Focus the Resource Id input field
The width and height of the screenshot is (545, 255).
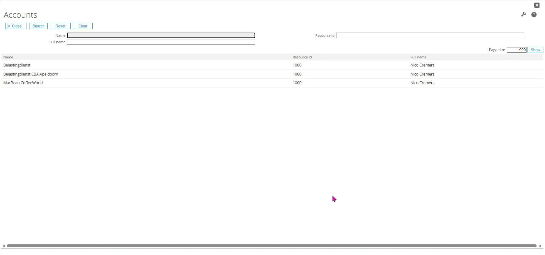pos(430,36)
